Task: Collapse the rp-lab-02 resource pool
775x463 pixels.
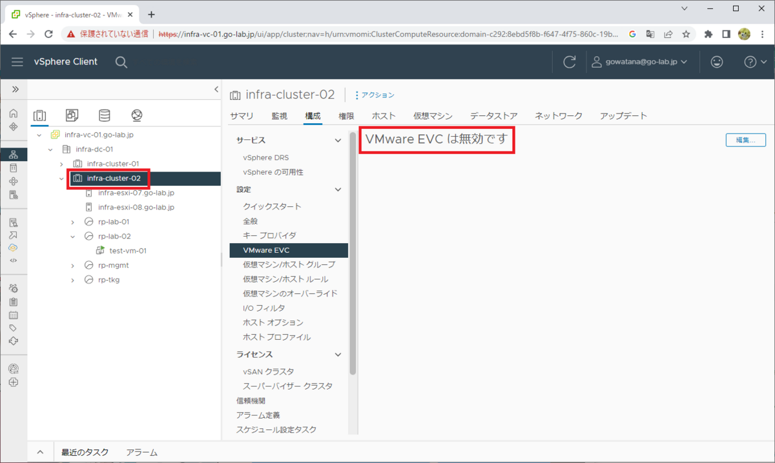Action: point(73,237)
